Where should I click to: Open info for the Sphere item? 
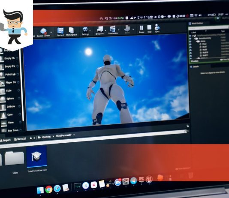pyautogui.click(x=19, y=98)
